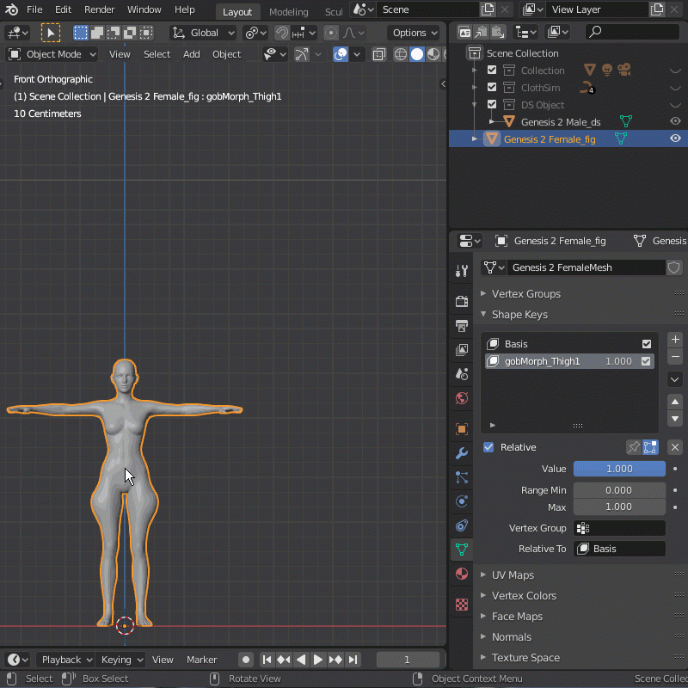Open the Material properties tab

pos(462,574)
